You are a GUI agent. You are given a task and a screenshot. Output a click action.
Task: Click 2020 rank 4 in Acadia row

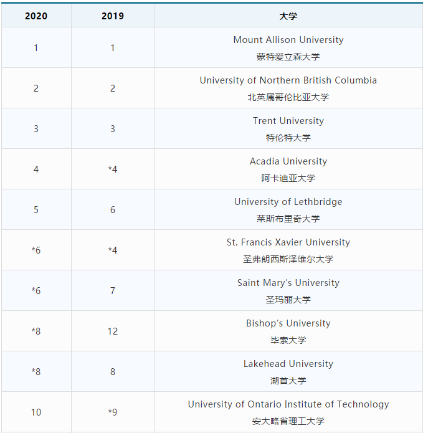[x=36, y=169]
